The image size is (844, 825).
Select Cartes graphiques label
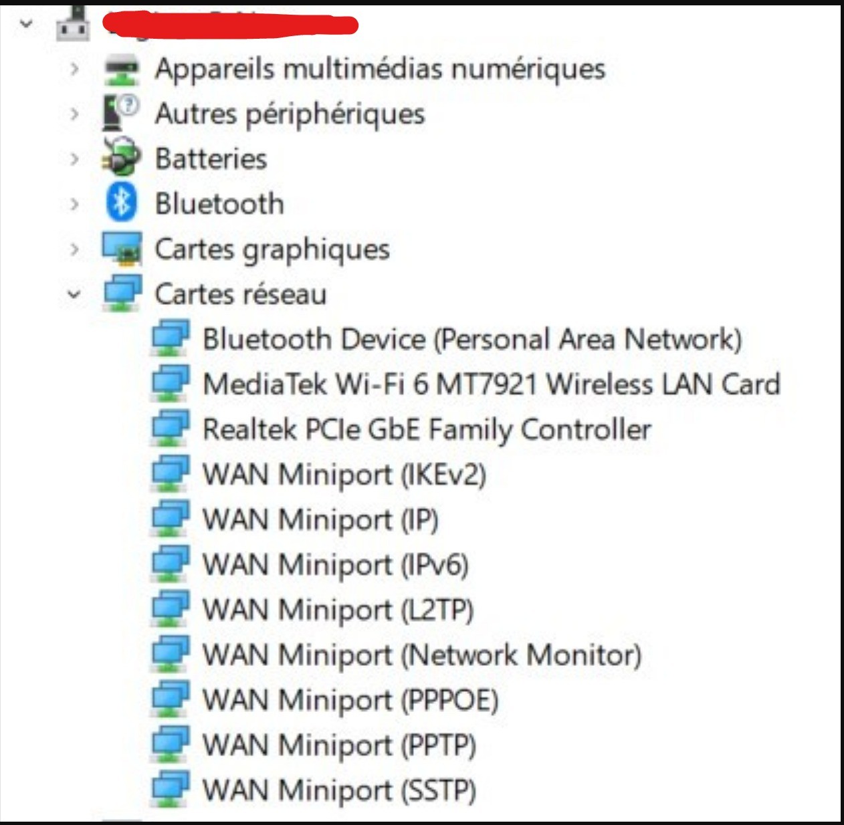pos(272,250)
